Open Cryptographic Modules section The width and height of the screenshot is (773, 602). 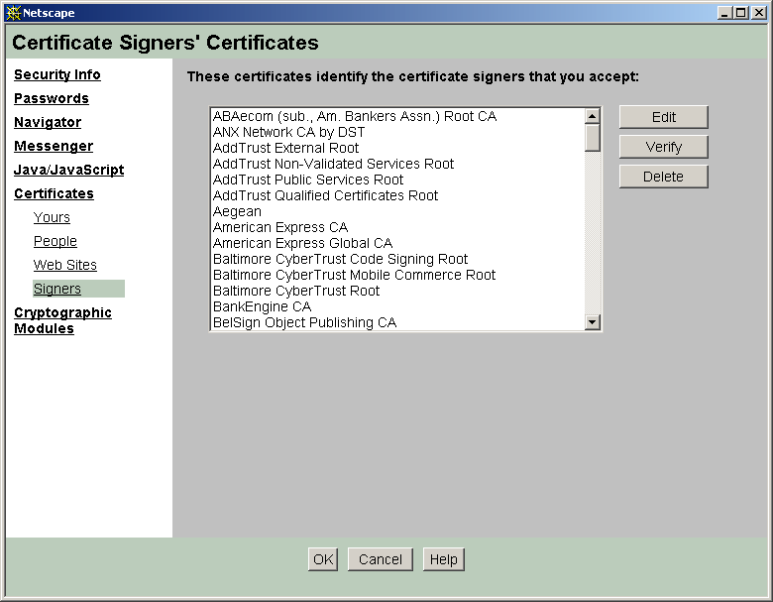62,320
